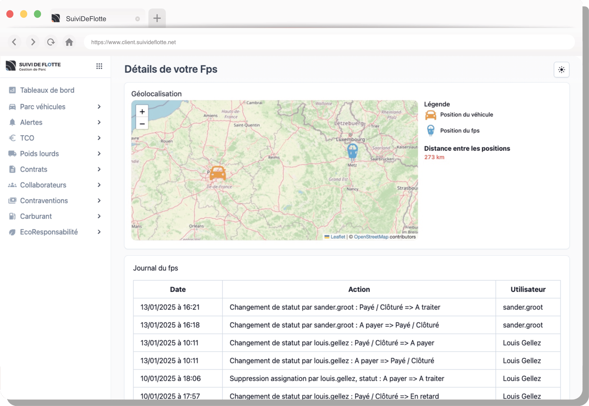This screenshot has height=406, width=589.
Task: Click the EcoResponsabilité leaf icon
Action: click(12, 232)
